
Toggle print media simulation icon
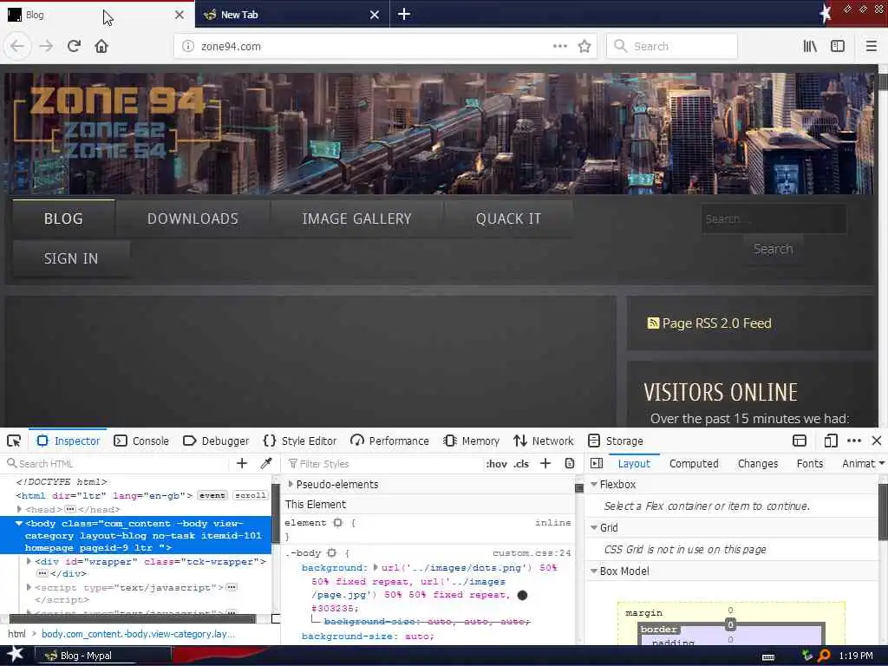(570, 463)
